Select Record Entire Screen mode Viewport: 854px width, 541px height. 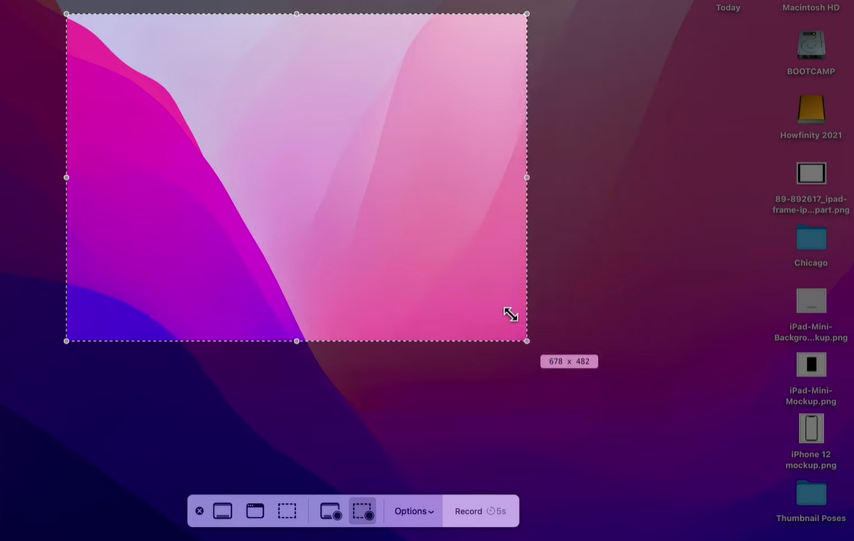click(331, 512)
